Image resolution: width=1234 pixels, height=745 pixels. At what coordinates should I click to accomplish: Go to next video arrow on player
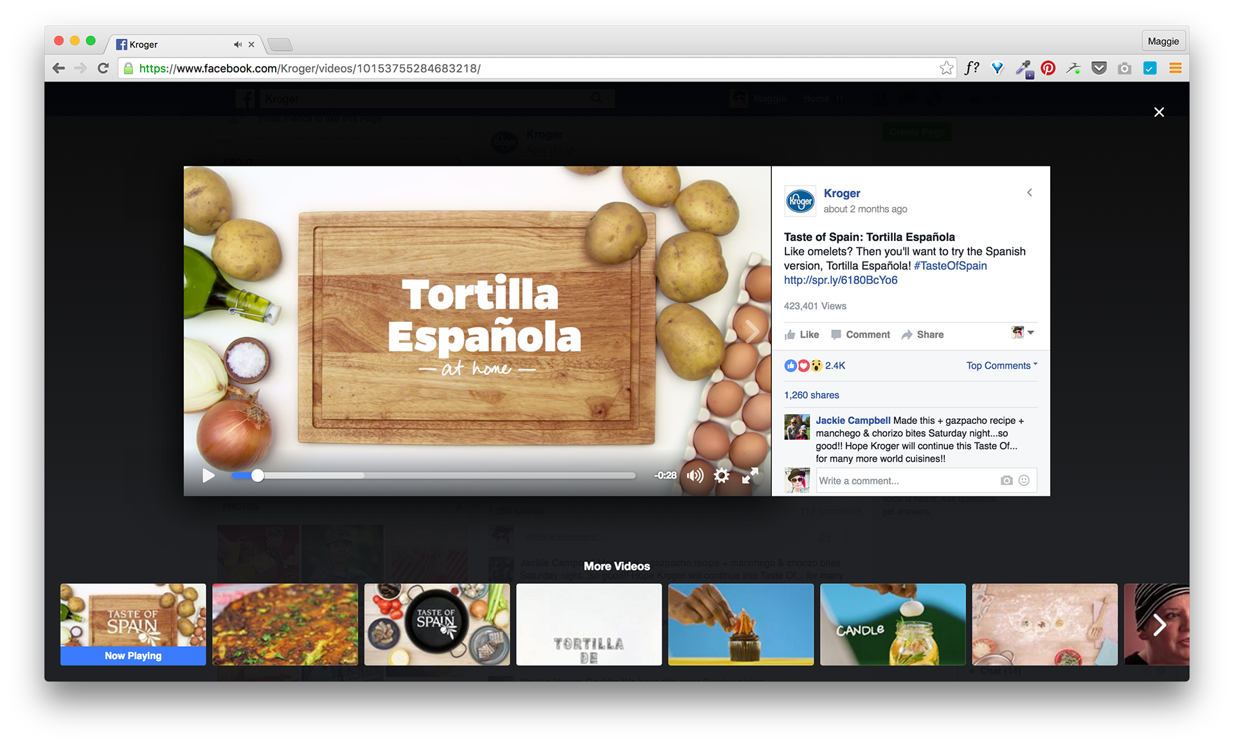point(751,331)
